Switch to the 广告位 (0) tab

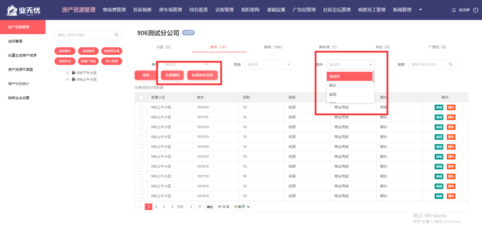[437, 47]
